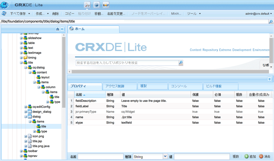Click the red 消去 clear icon
Screen dimensions: 274x161
click(261, 156)
